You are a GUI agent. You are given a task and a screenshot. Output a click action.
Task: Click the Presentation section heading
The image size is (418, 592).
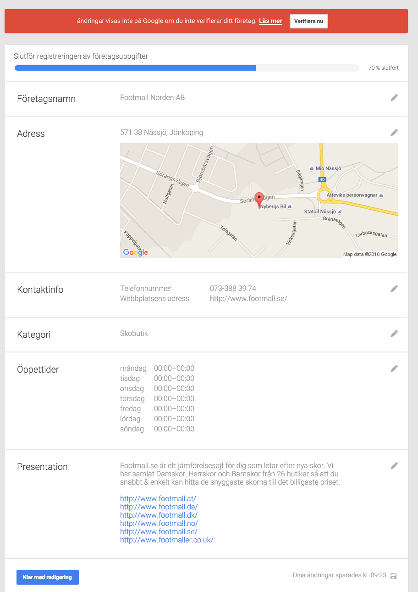[42, 467]
